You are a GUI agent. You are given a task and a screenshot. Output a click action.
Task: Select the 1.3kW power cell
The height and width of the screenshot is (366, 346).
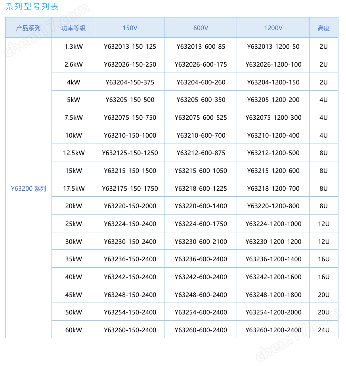[x=73, y=46]
